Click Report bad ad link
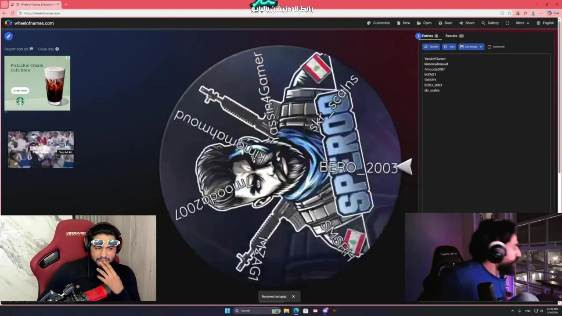 pos(18,49)
